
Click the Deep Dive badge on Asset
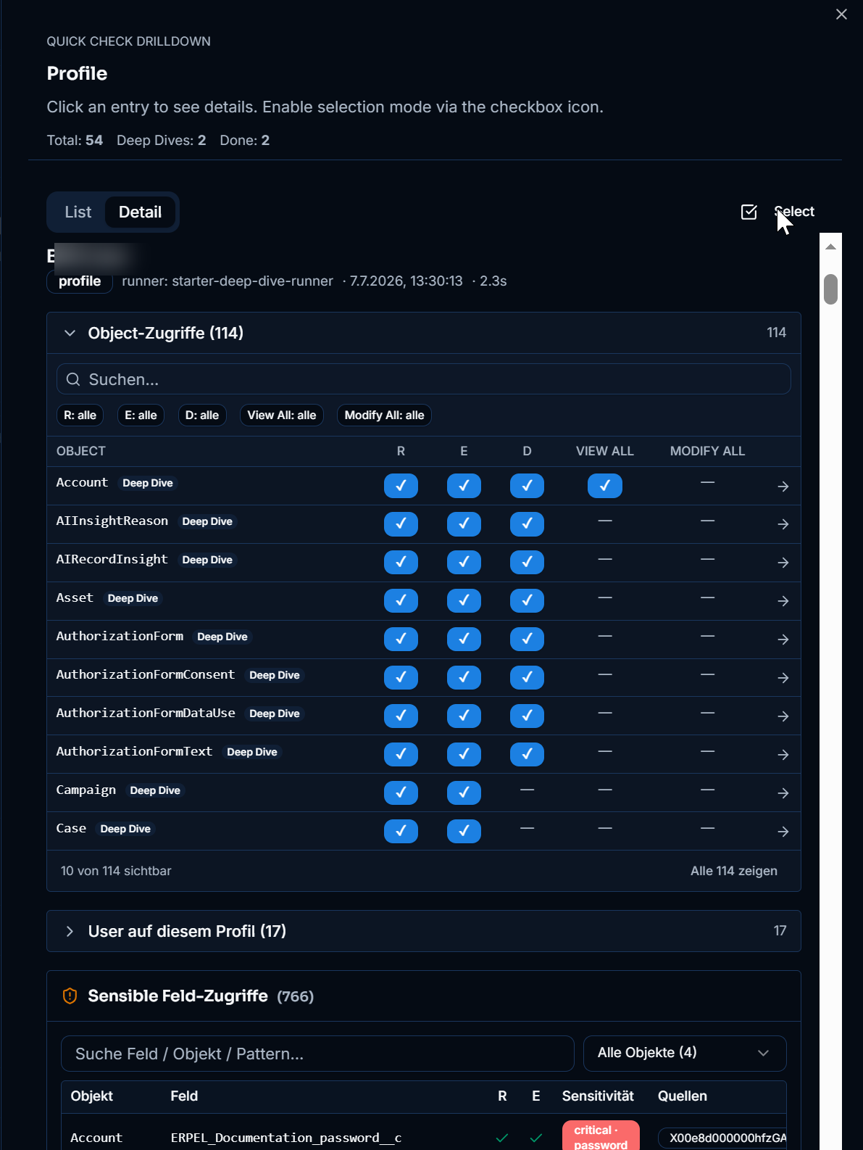(x=133, y=598)
